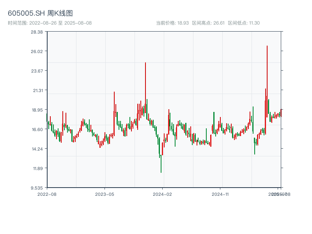
Task: Click the y-axis value 14.24
Action: click(37, 149)
